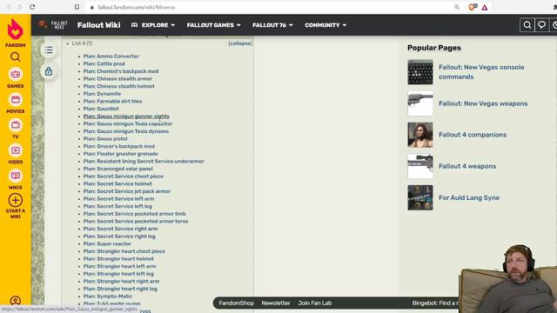The height and width of the screenshot is (313, 557).
Task: Click New Vegas weapons revolver thumbnail
Action: 420,103
